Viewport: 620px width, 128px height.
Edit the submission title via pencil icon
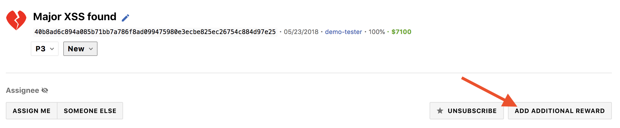click(x=125, y=18)
